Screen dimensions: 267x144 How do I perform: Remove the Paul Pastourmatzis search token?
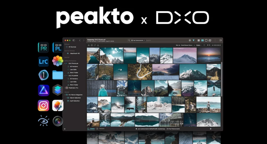pos(144,40)
